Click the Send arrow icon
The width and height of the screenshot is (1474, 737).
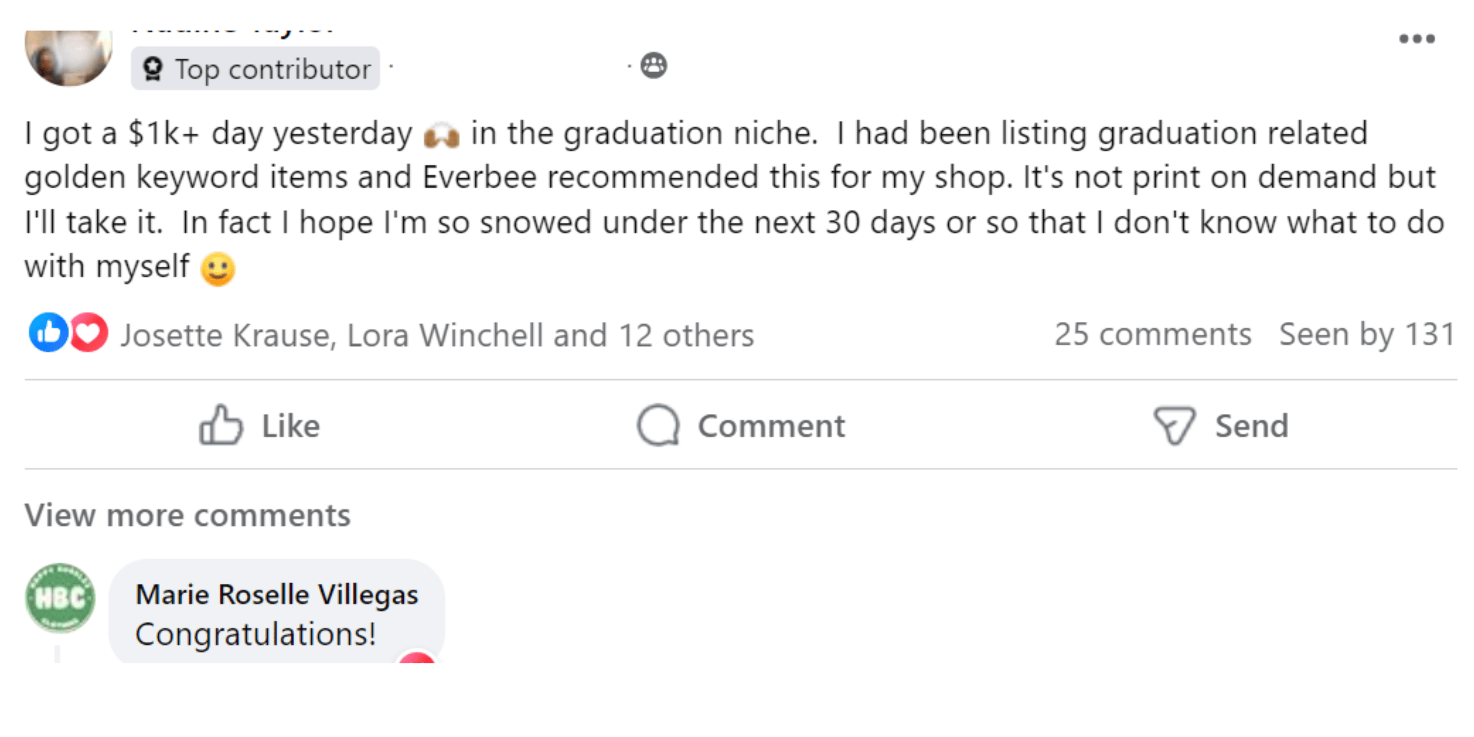point(1174,425)
